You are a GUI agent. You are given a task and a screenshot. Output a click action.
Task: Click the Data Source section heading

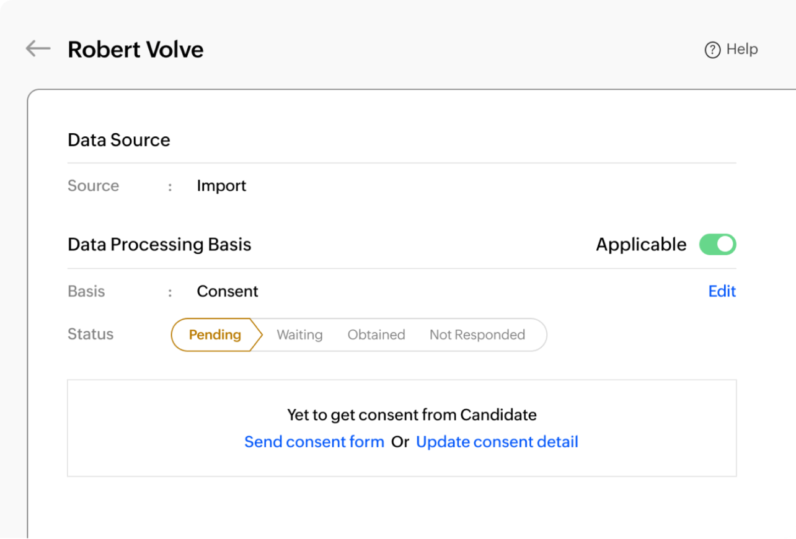(x=118, y=140)
